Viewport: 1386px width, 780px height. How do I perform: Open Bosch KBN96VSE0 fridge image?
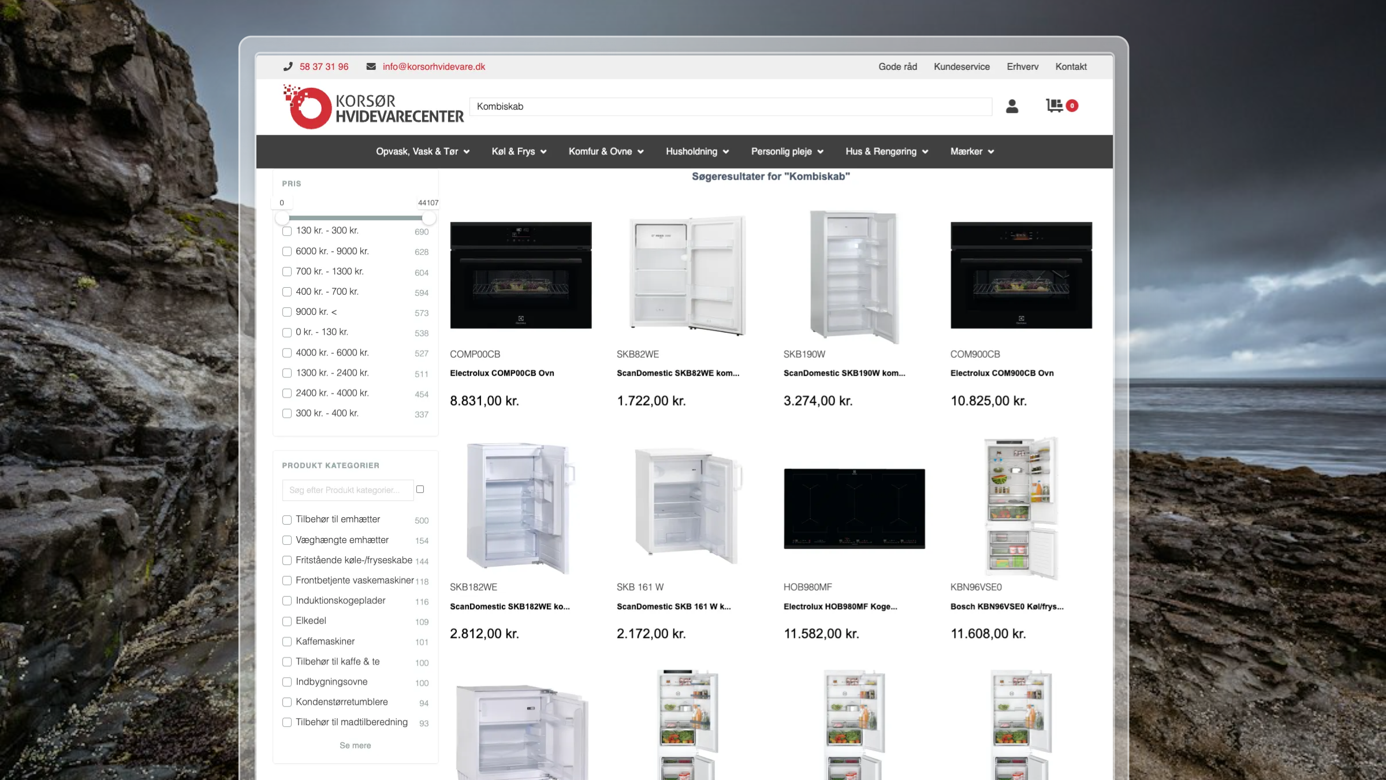1021,508
